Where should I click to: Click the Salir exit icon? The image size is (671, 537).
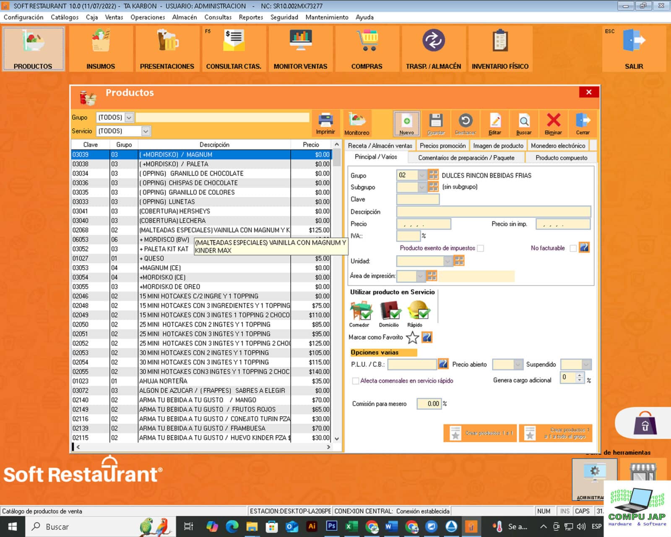(x=634, y=48)
